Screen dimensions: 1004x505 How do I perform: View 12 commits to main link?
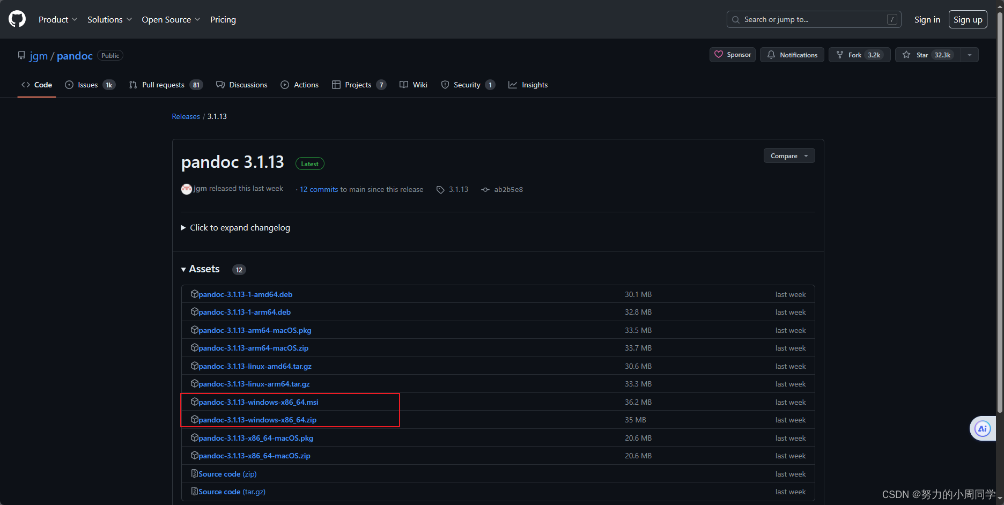click(x=319, y=189)
